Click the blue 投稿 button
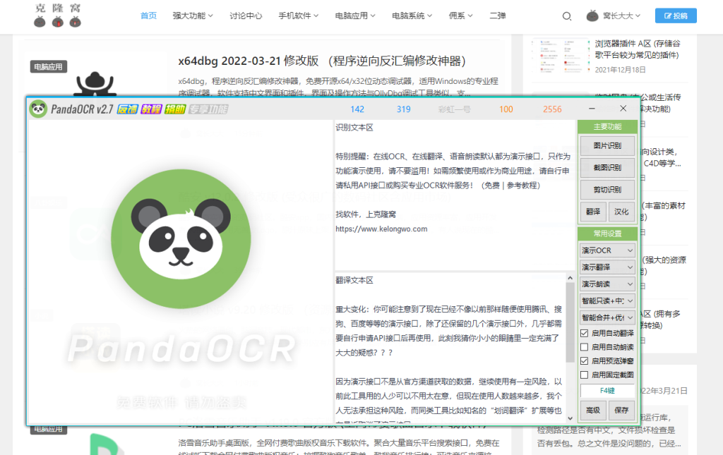This screenshot has height=455, width=723. (676, 16)
